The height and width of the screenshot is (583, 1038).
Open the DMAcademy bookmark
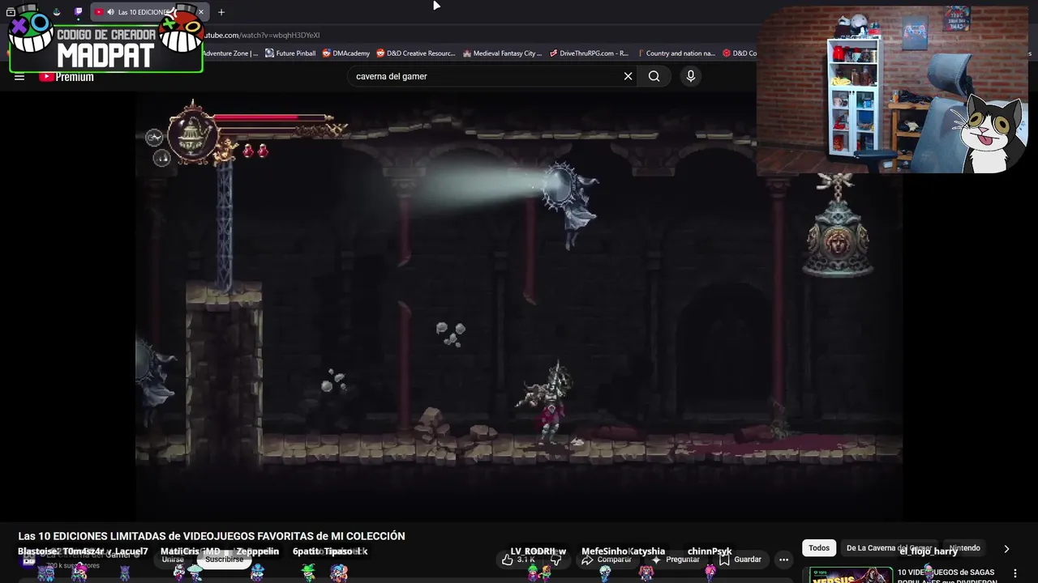point(345,53)
